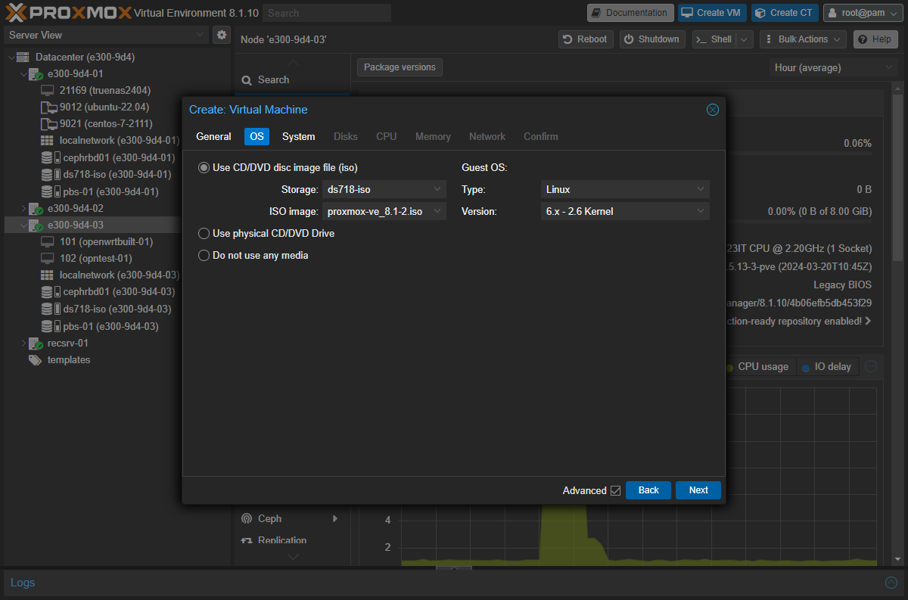Click the Reboot button
Viewport: 908px width, 600px height.
pyautogui.click(x=586, y=39)
